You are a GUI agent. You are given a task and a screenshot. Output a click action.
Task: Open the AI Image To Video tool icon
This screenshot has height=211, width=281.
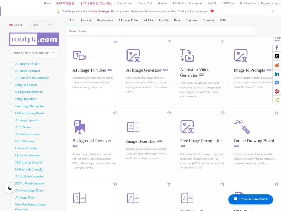[79, 56]
